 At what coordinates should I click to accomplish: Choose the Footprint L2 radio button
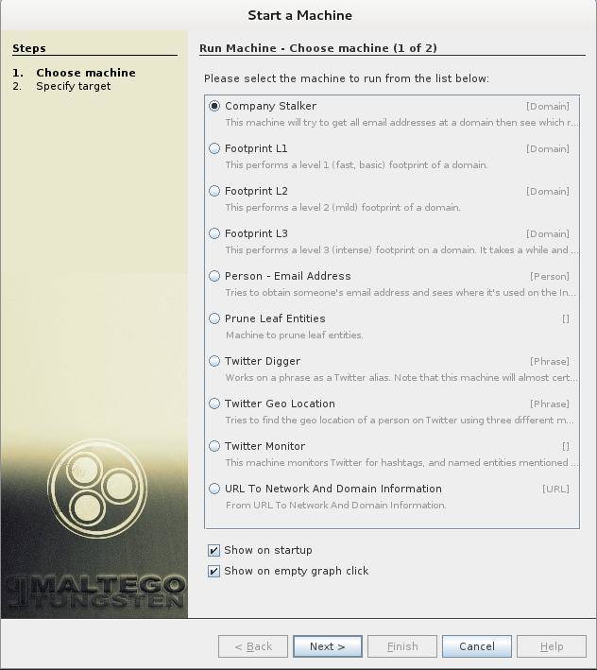[214, 191]
